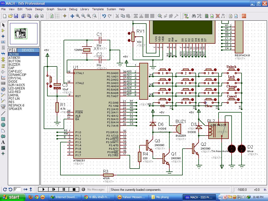Image resolution: width=268 pixels, height=201 pixels.
Task: Click the schematic overview thumbnail
Action: coord(24,34)
